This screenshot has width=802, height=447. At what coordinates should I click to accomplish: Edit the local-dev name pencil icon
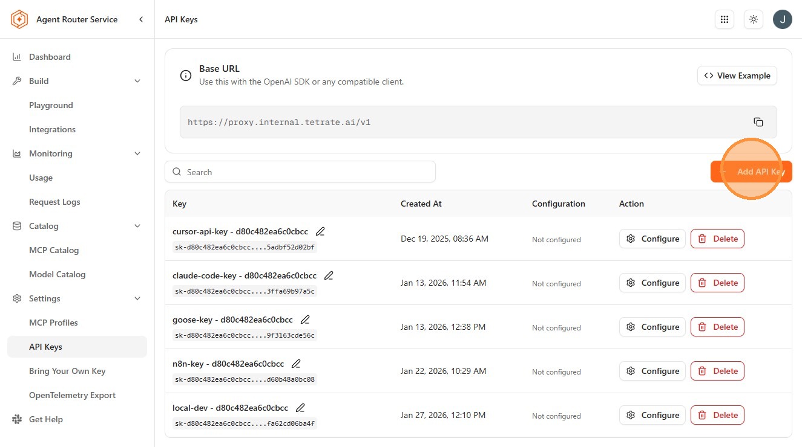[x=300, y=408]
